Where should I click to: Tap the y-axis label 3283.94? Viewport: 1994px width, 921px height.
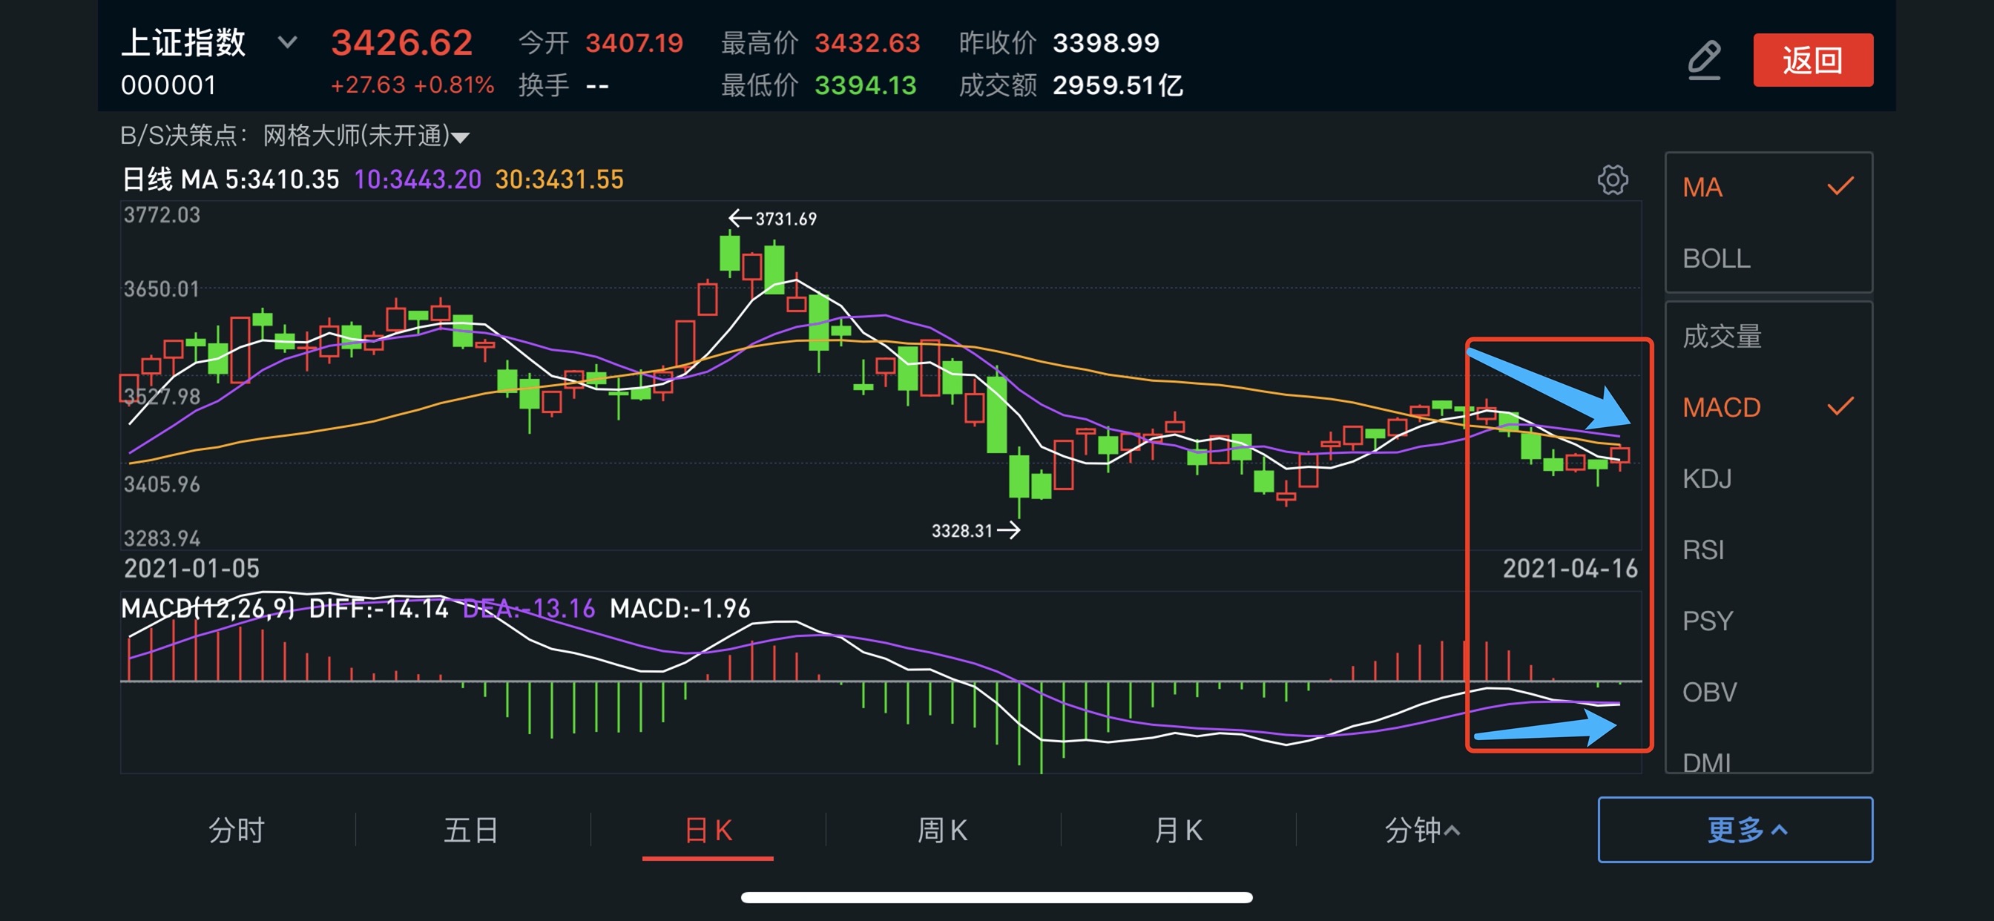tap(162, 538)
